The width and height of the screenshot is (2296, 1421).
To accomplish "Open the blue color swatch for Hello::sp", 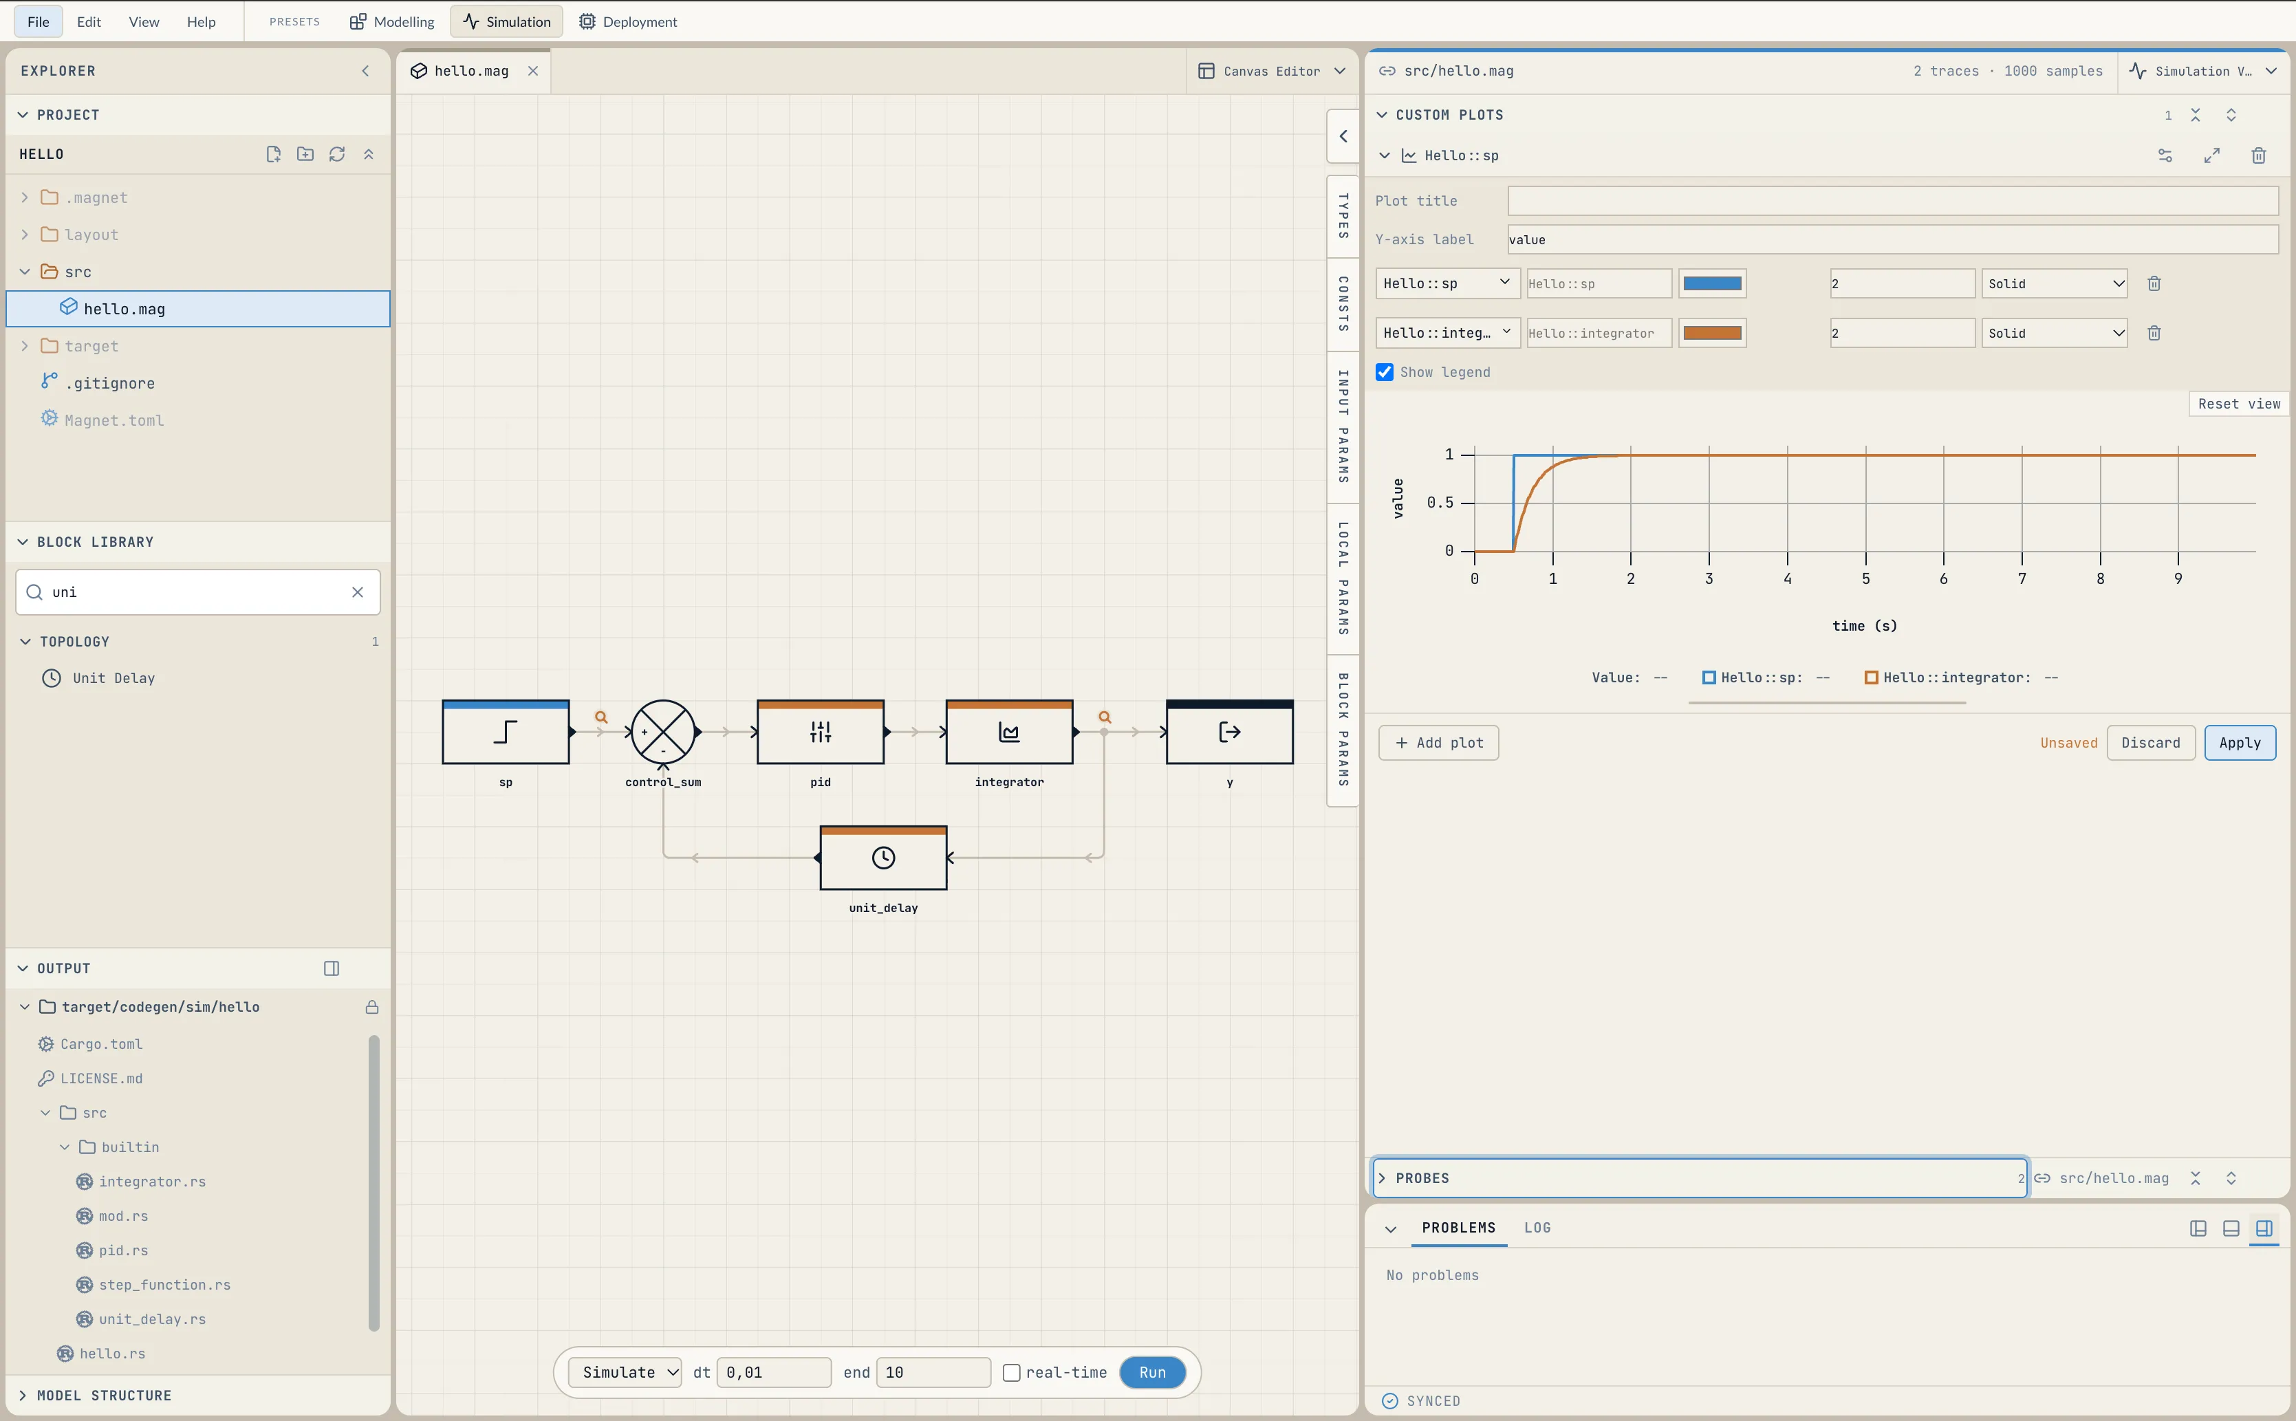I will [x=1712, y=284].
